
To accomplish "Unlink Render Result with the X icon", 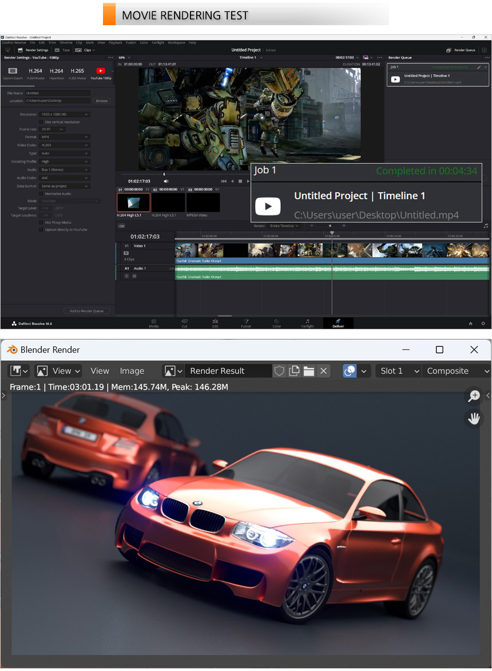I will [324, 371].
